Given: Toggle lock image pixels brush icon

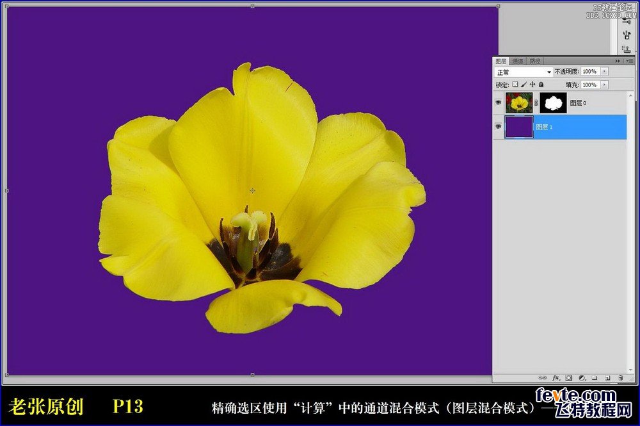Looking at the screenshot, I should [x=524, y=84].
